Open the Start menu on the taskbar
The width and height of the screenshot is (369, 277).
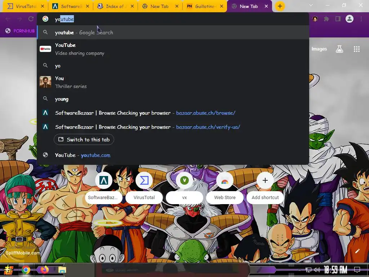pos(9,270)
